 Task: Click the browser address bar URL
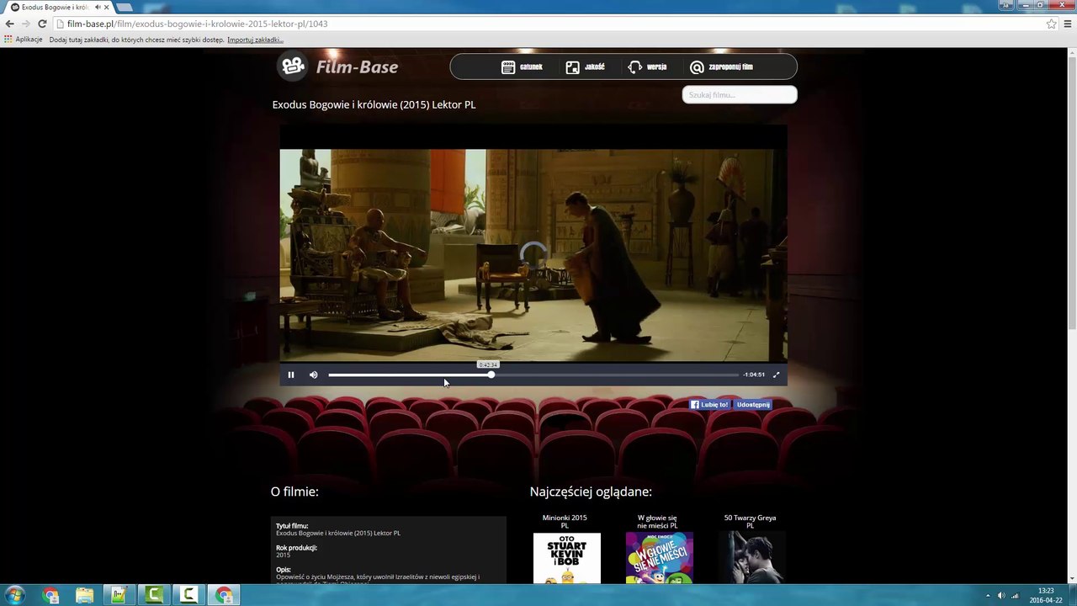[x=198, y=24]
